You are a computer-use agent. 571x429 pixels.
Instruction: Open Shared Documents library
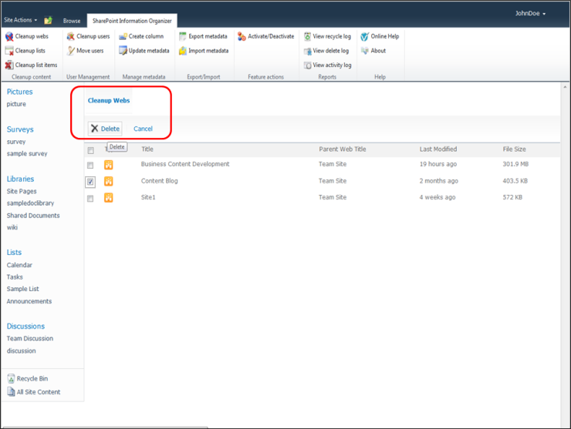pos(33,216)
